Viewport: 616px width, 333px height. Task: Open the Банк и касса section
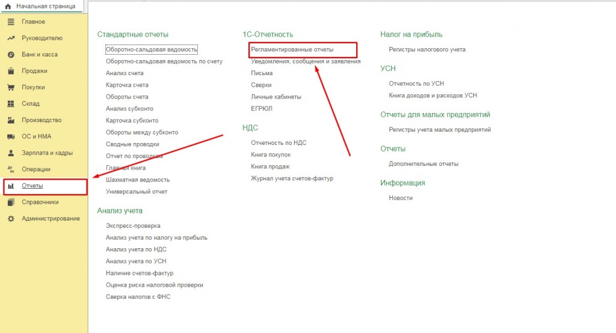40,55
